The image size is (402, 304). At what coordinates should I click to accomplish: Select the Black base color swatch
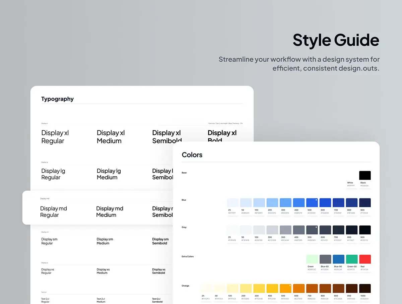click(x=365, y=176)
